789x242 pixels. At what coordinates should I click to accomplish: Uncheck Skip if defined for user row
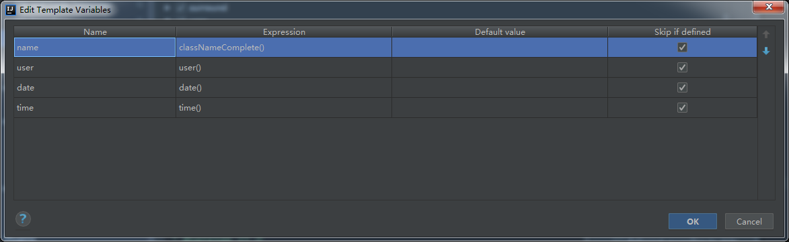[x=682, y=68]
